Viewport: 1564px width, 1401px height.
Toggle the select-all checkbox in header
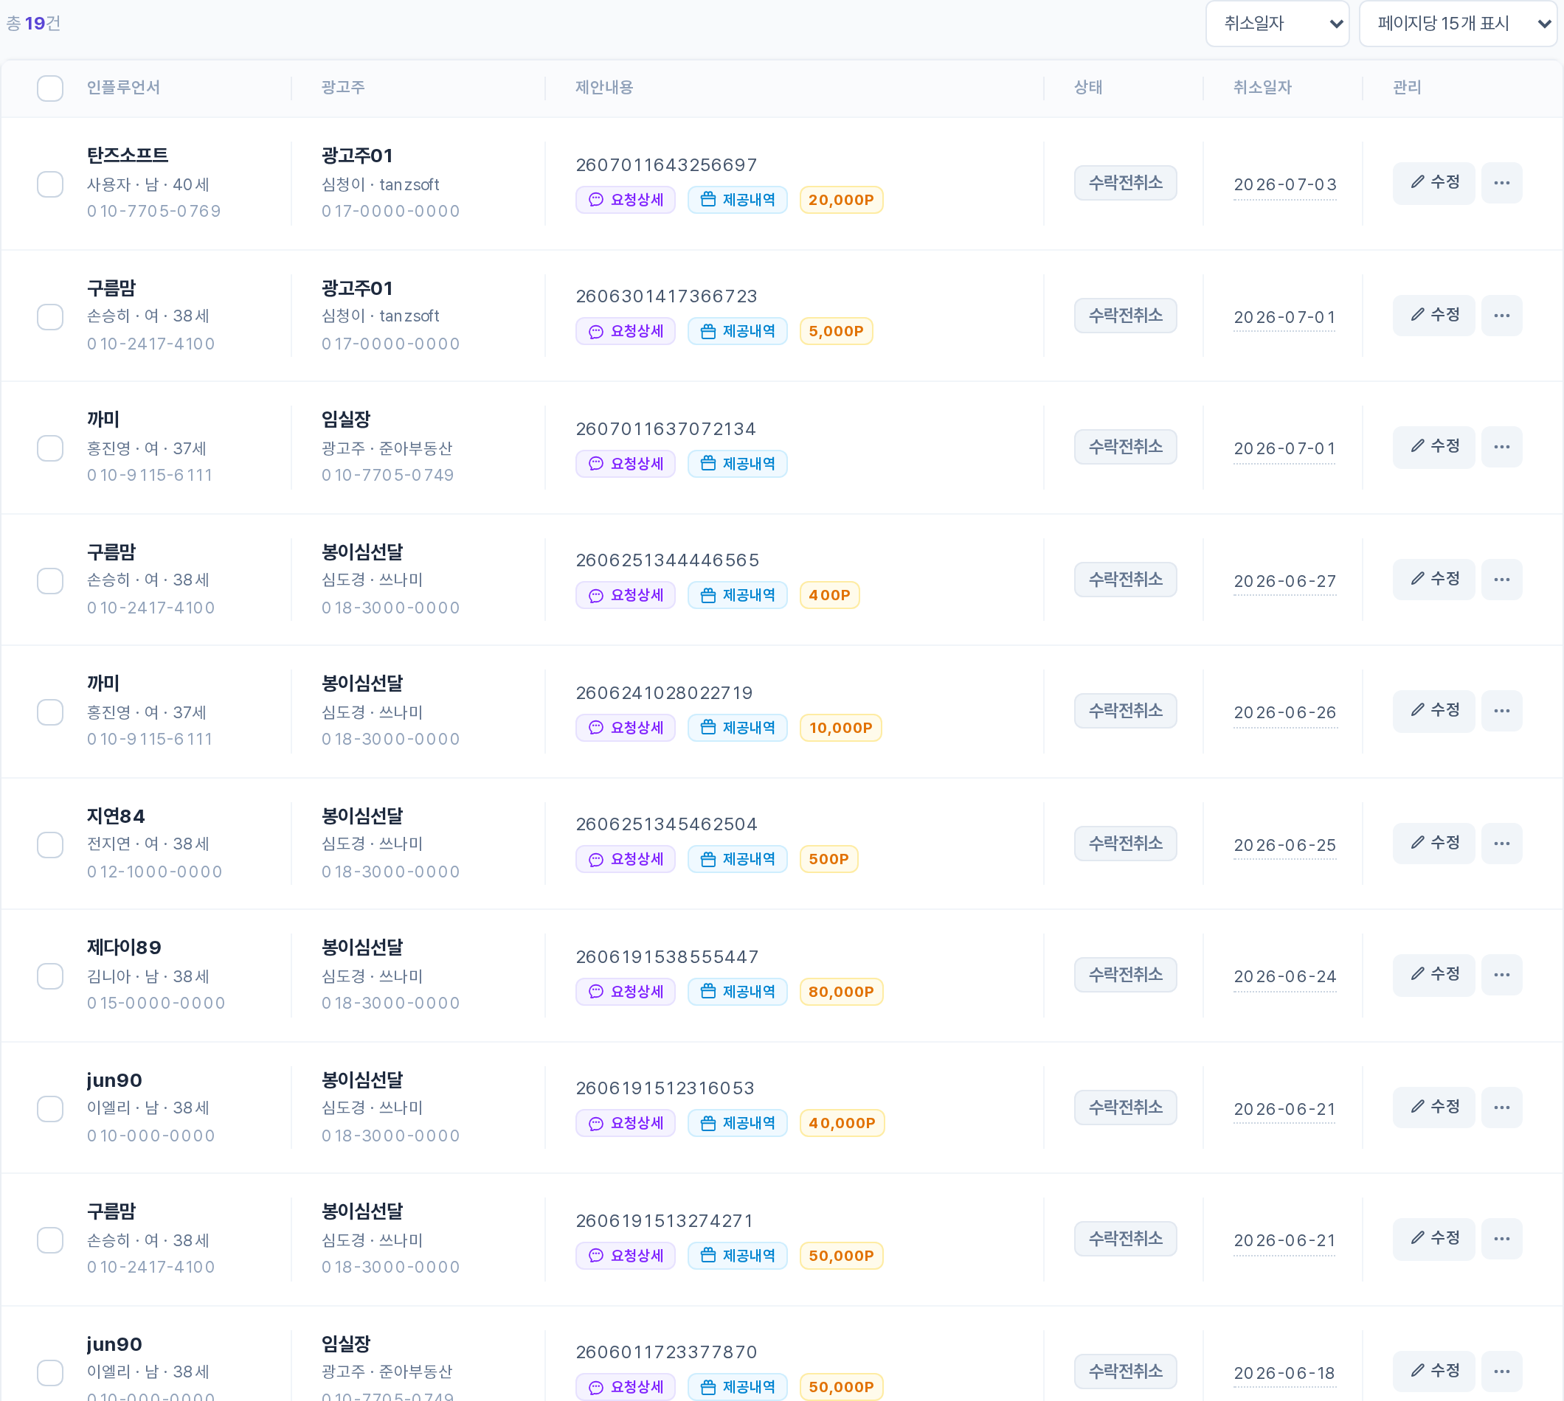(50, 88)
